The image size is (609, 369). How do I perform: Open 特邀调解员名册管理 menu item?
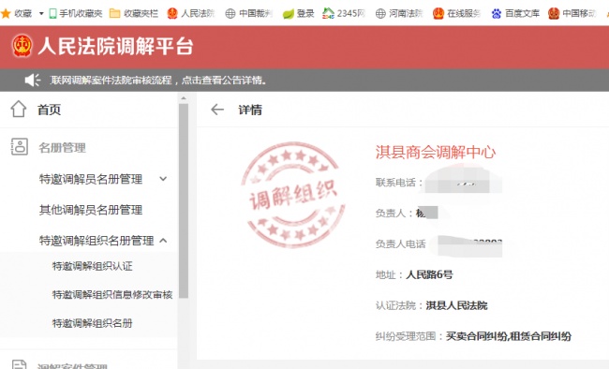tap(91, 179)
